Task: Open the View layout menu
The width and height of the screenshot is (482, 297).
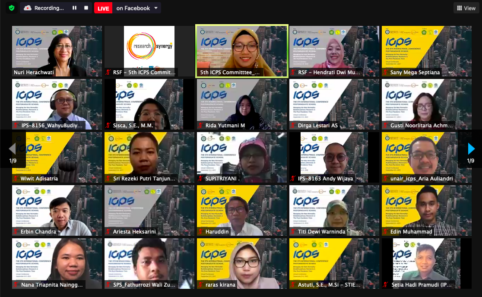Action: (x=466, y=8)
